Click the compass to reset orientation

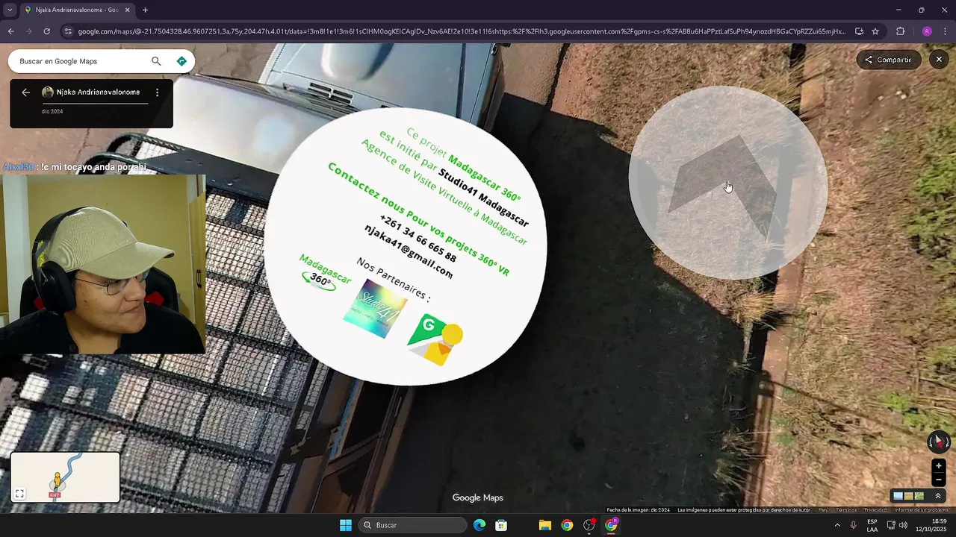pyautogui.click(x=938, y=442)
